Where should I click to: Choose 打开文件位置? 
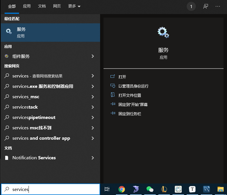[130, 95]
